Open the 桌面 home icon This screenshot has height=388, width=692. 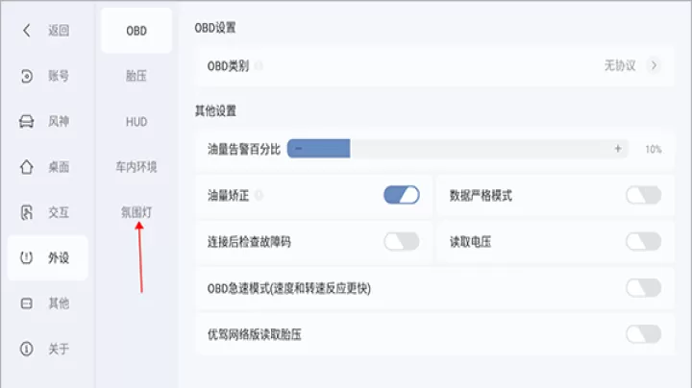coord(27,166)
